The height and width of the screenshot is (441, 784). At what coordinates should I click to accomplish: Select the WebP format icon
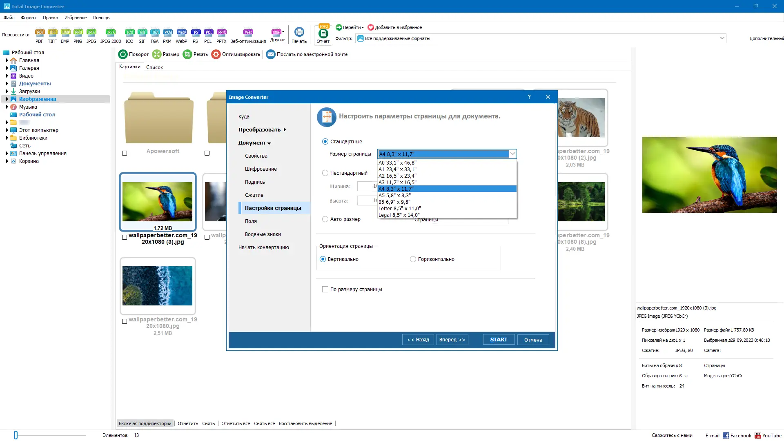tap(182, 33)
